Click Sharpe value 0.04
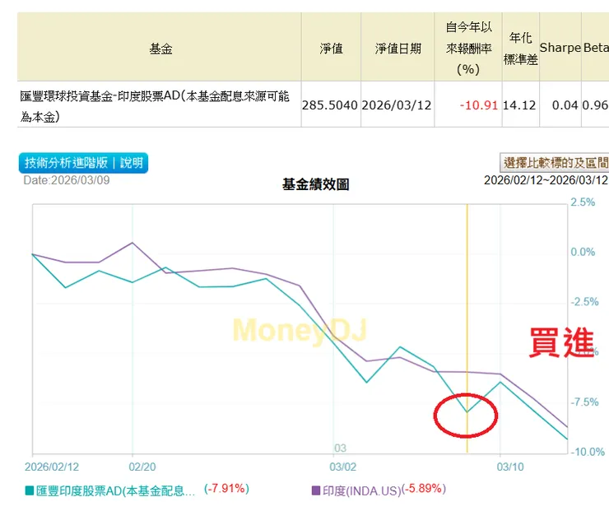The height and width of the screenshot is (511, 609). (565, 105)
